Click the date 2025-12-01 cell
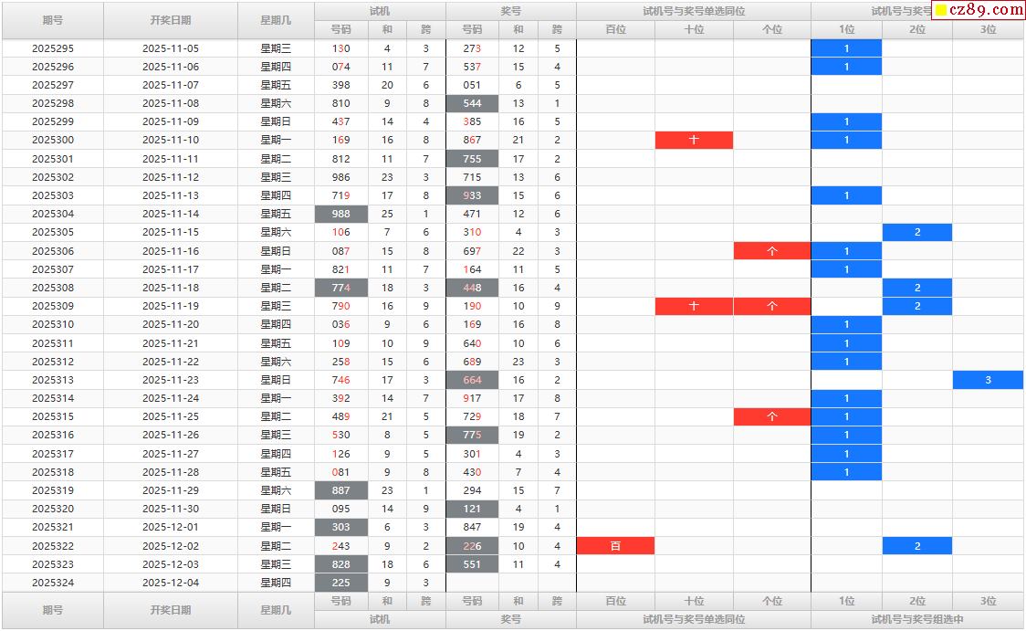1026x631 pixels. pos(171,527)
